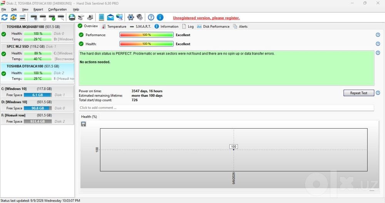Open the View menu

(x=25, y=9)
